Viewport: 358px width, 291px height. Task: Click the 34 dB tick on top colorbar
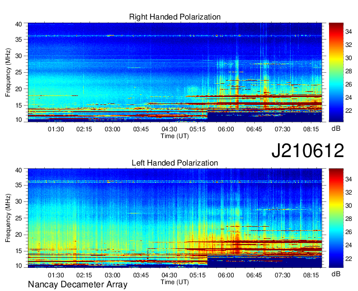point(349,32)
